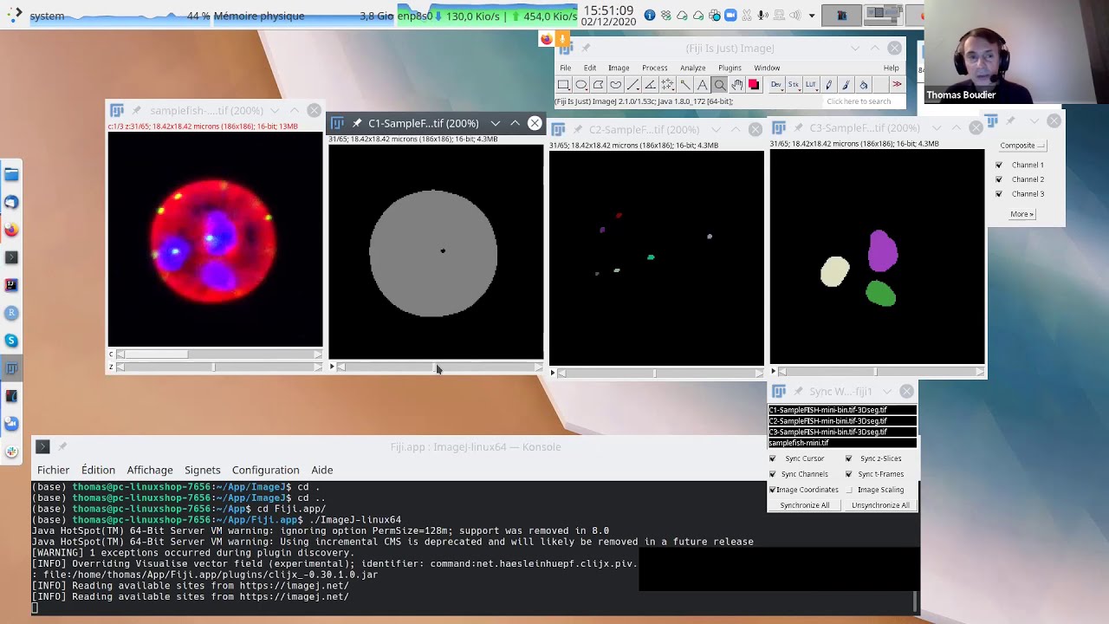
Task: Click the pin icon of C1-SampleF window
Action: click(x=356, y=123)
